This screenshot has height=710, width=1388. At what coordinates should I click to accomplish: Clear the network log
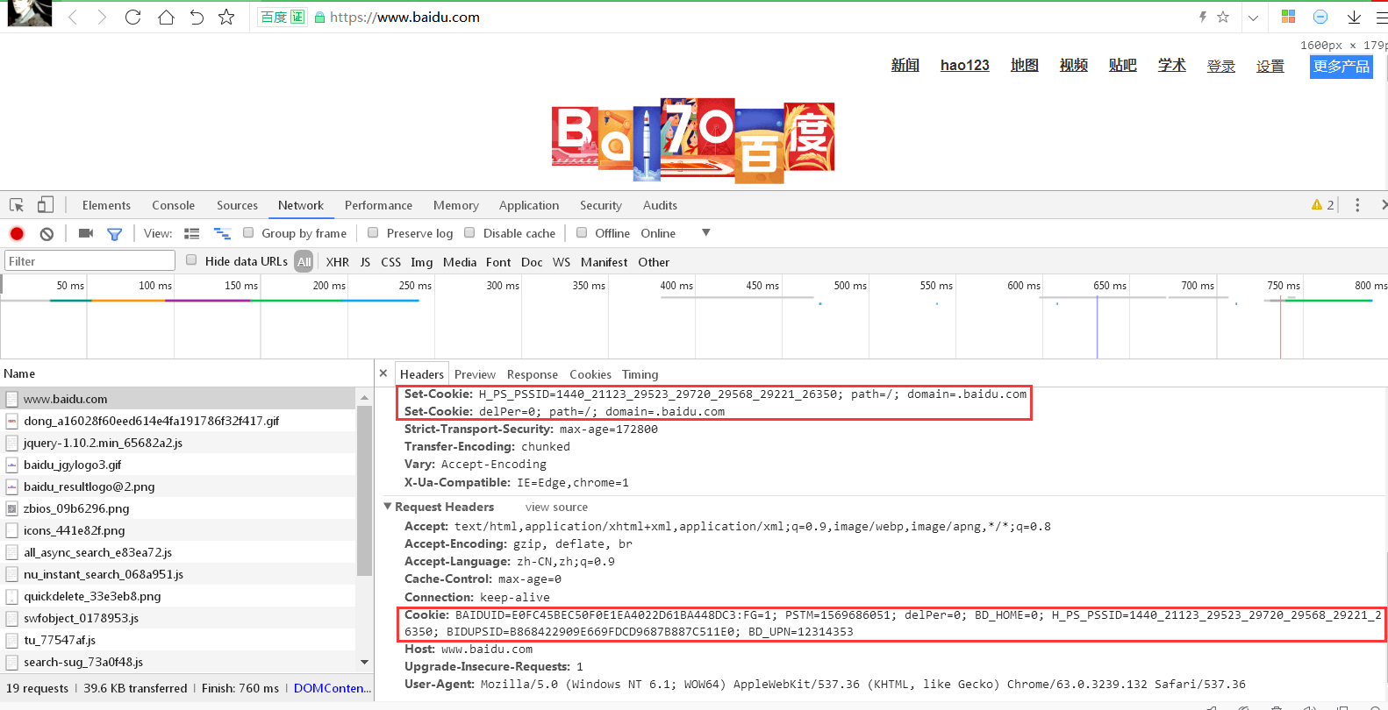(47, 233)
